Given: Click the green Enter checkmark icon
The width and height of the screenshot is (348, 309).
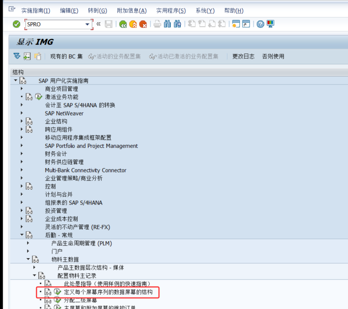Looking at the screenshot, I should (16, 24).
